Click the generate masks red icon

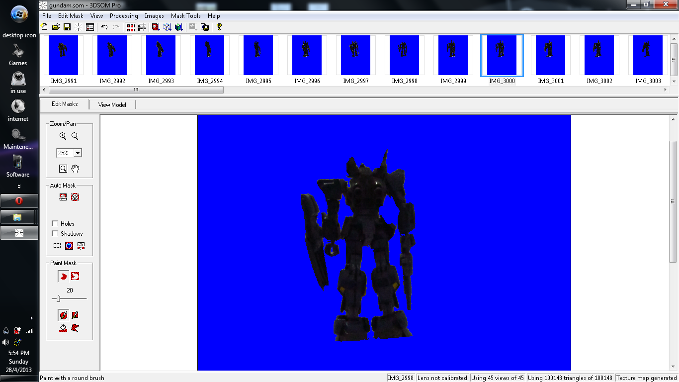(156, 27)
